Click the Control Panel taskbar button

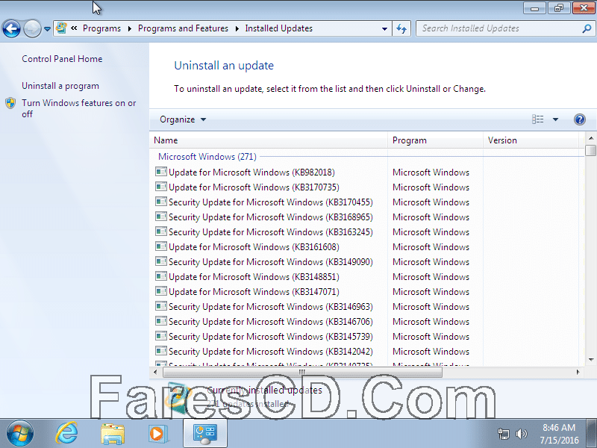(x=205, y=434)
